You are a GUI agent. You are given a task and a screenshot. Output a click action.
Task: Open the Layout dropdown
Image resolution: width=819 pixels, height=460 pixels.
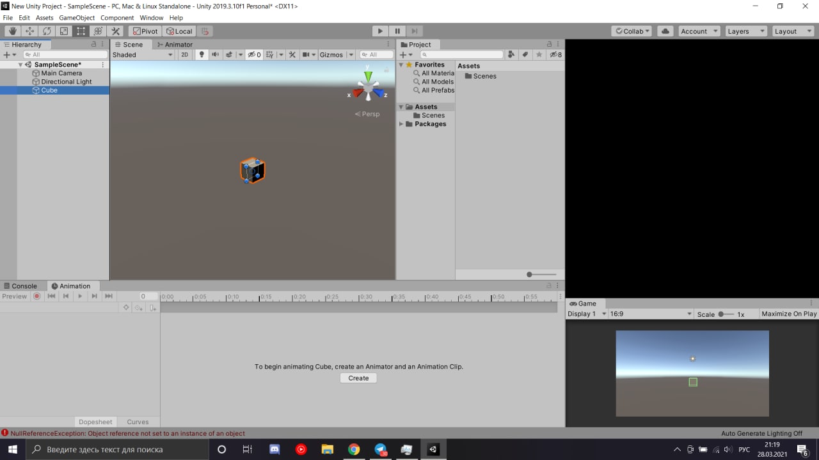(x=792, y=31)
